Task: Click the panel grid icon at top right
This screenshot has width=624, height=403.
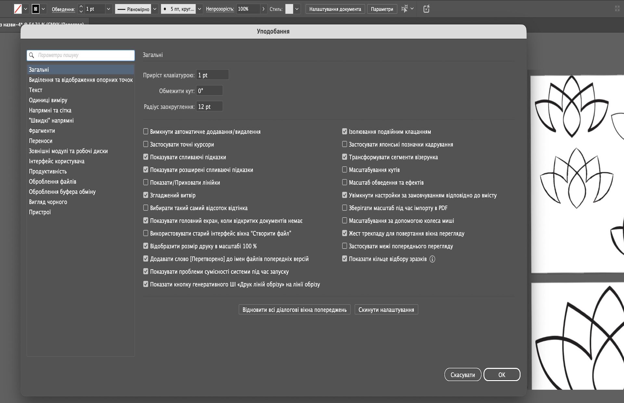Action: 617,9
